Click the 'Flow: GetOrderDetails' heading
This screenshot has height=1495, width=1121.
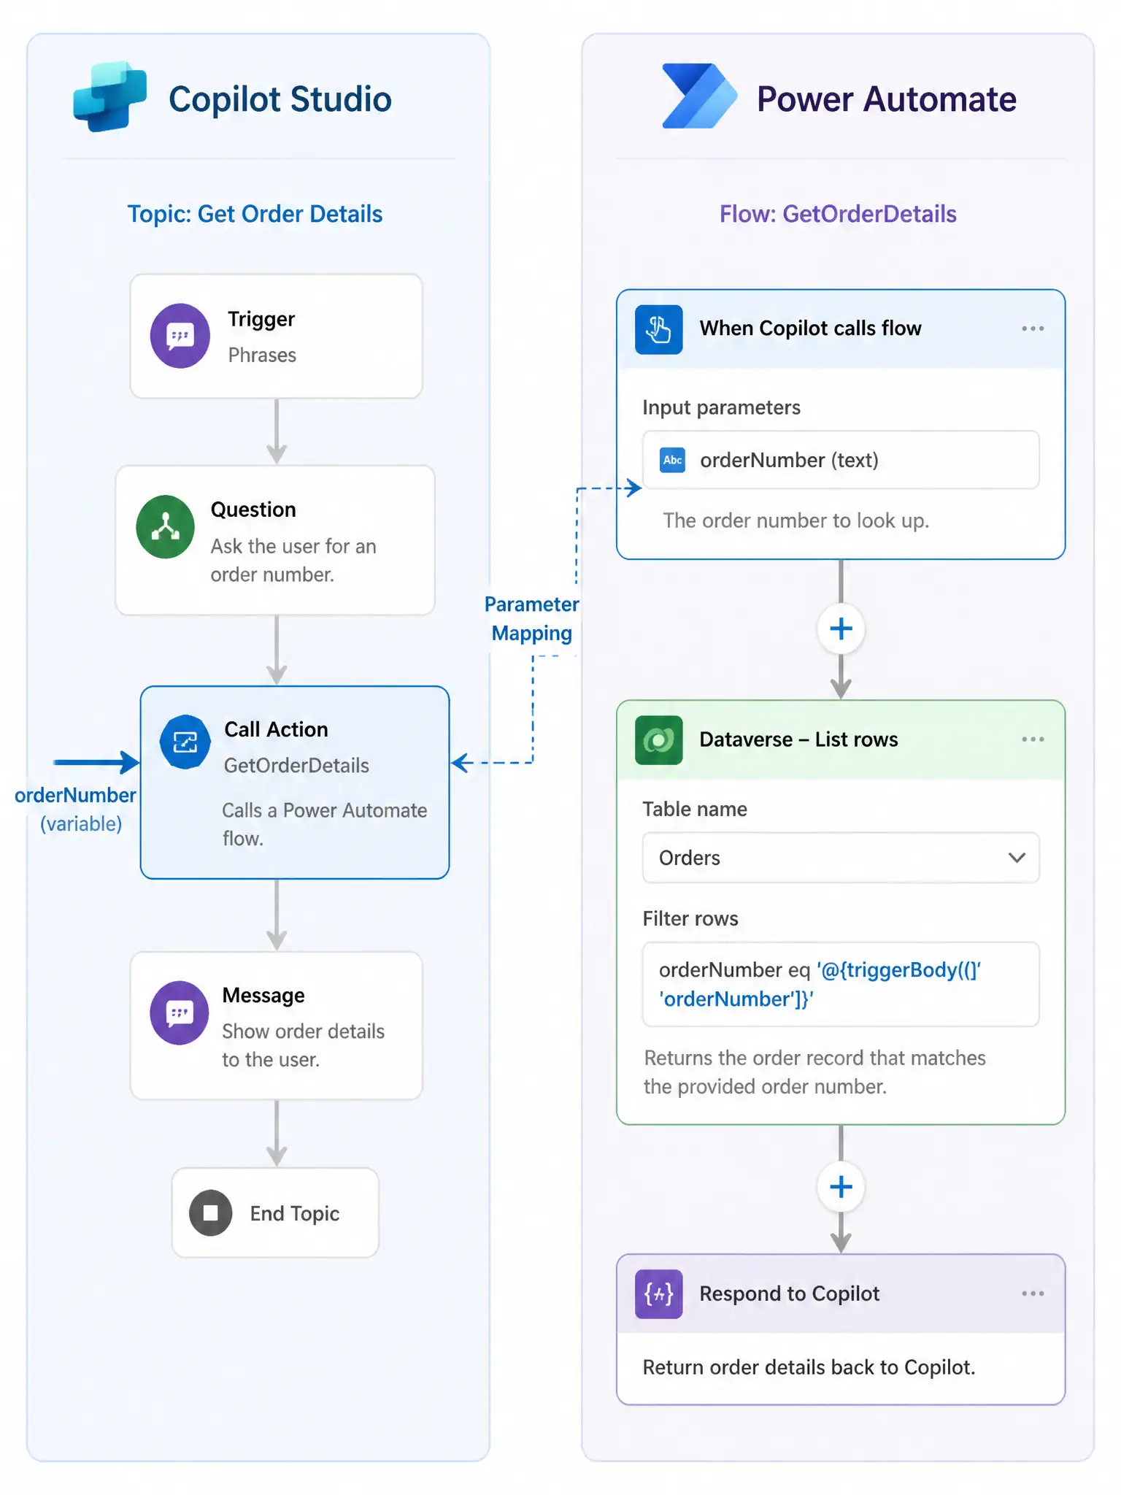coord(838,214)
